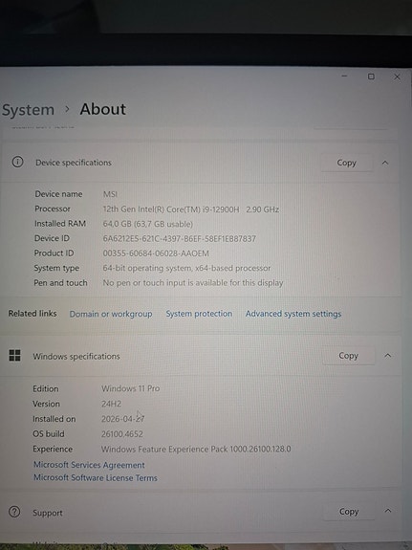The width and height of the screenshot is (412, 550).
Task: Collapse the Device specifications section chevron
Action: click(x=385, y=163)
